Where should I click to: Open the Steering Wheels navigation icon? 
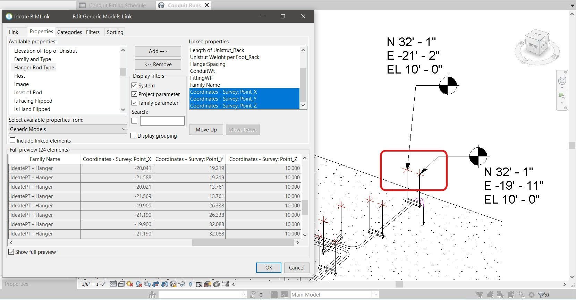click(x=562, y=81)
